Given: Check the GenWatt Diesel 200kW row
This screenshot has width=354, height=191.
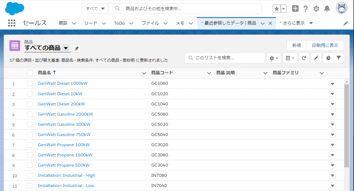Looking at the screenshot, I should 30,104.
